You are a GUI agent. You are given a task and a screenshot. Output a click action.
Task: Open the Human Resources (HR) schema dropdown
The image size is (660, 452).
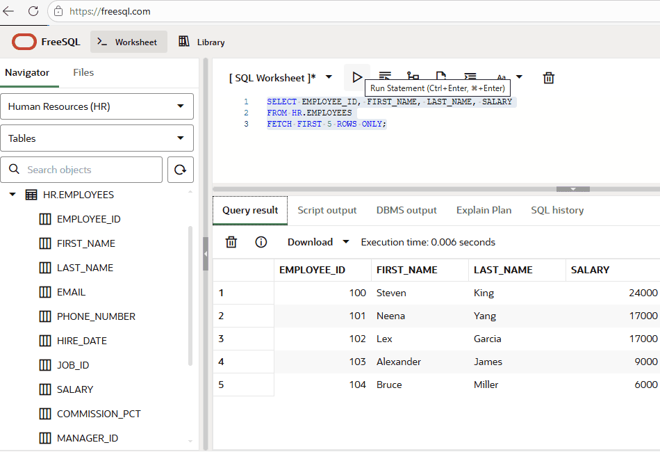(97, 106)
